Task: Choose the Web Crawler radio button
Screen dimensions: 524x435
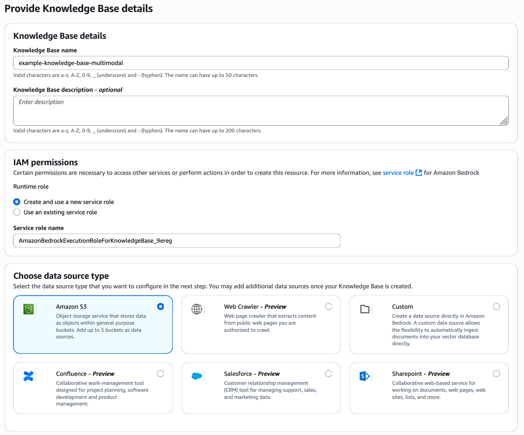Action: [x=329, y=306]
